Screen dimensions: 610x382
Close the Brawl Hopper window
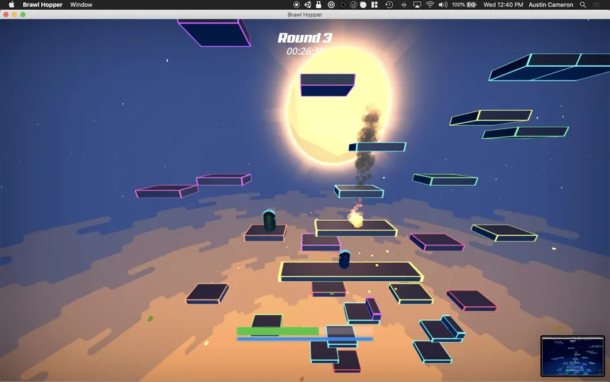(x=6, y=14)
